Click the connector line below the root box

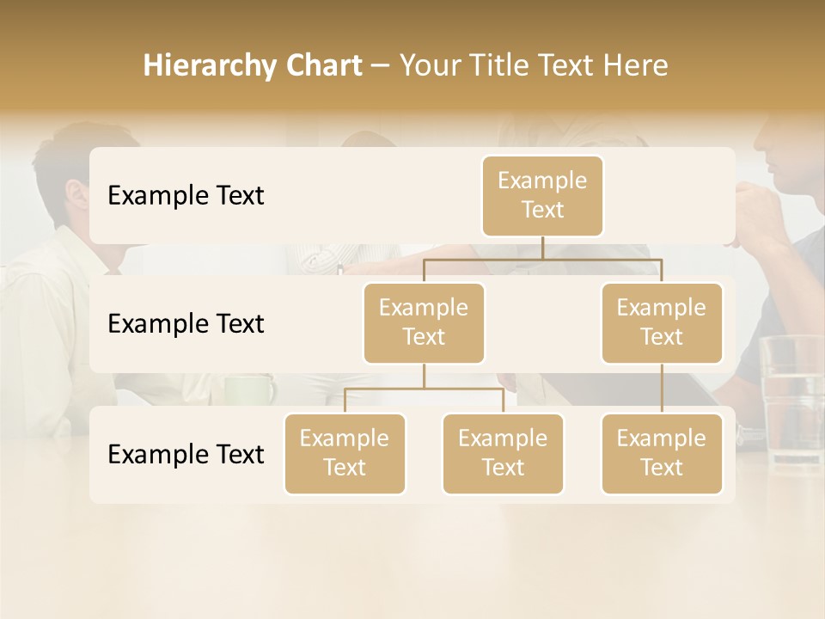(542, 248)
